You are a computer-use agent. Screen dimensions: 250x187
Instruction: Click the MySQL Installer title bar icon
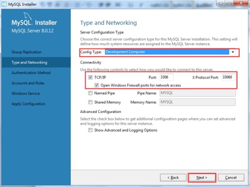pos(4,4)
